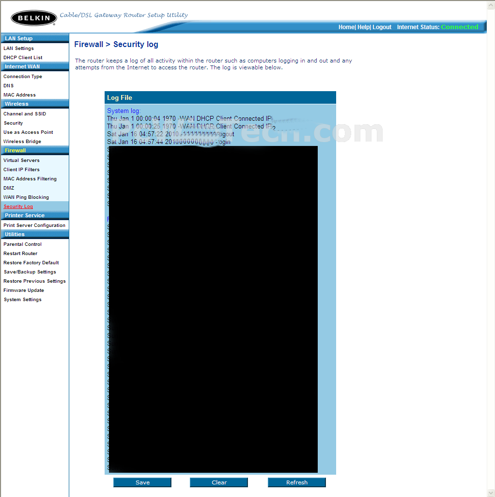Click the 00:00:04 1970 WAN DHCP log entry
Viewport: 495px width, 497px height.
pyautogui.click(x=190, y=118)
